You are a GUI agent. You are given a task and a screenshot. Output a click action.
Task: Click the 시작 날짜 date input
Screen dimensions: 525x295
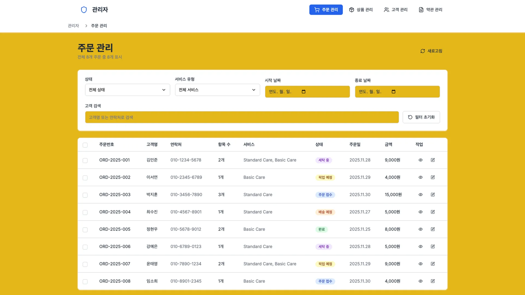307,92
